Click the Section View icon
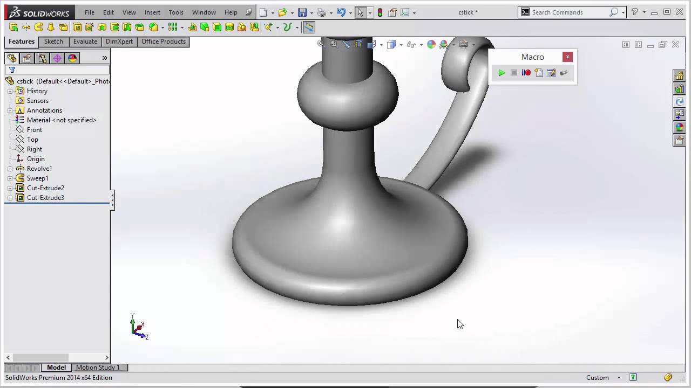 359,44
